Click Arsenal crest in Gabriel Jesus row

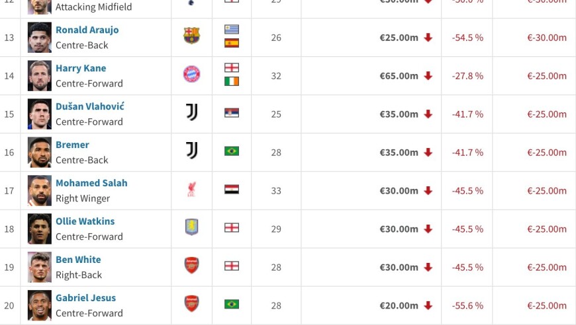191,305
